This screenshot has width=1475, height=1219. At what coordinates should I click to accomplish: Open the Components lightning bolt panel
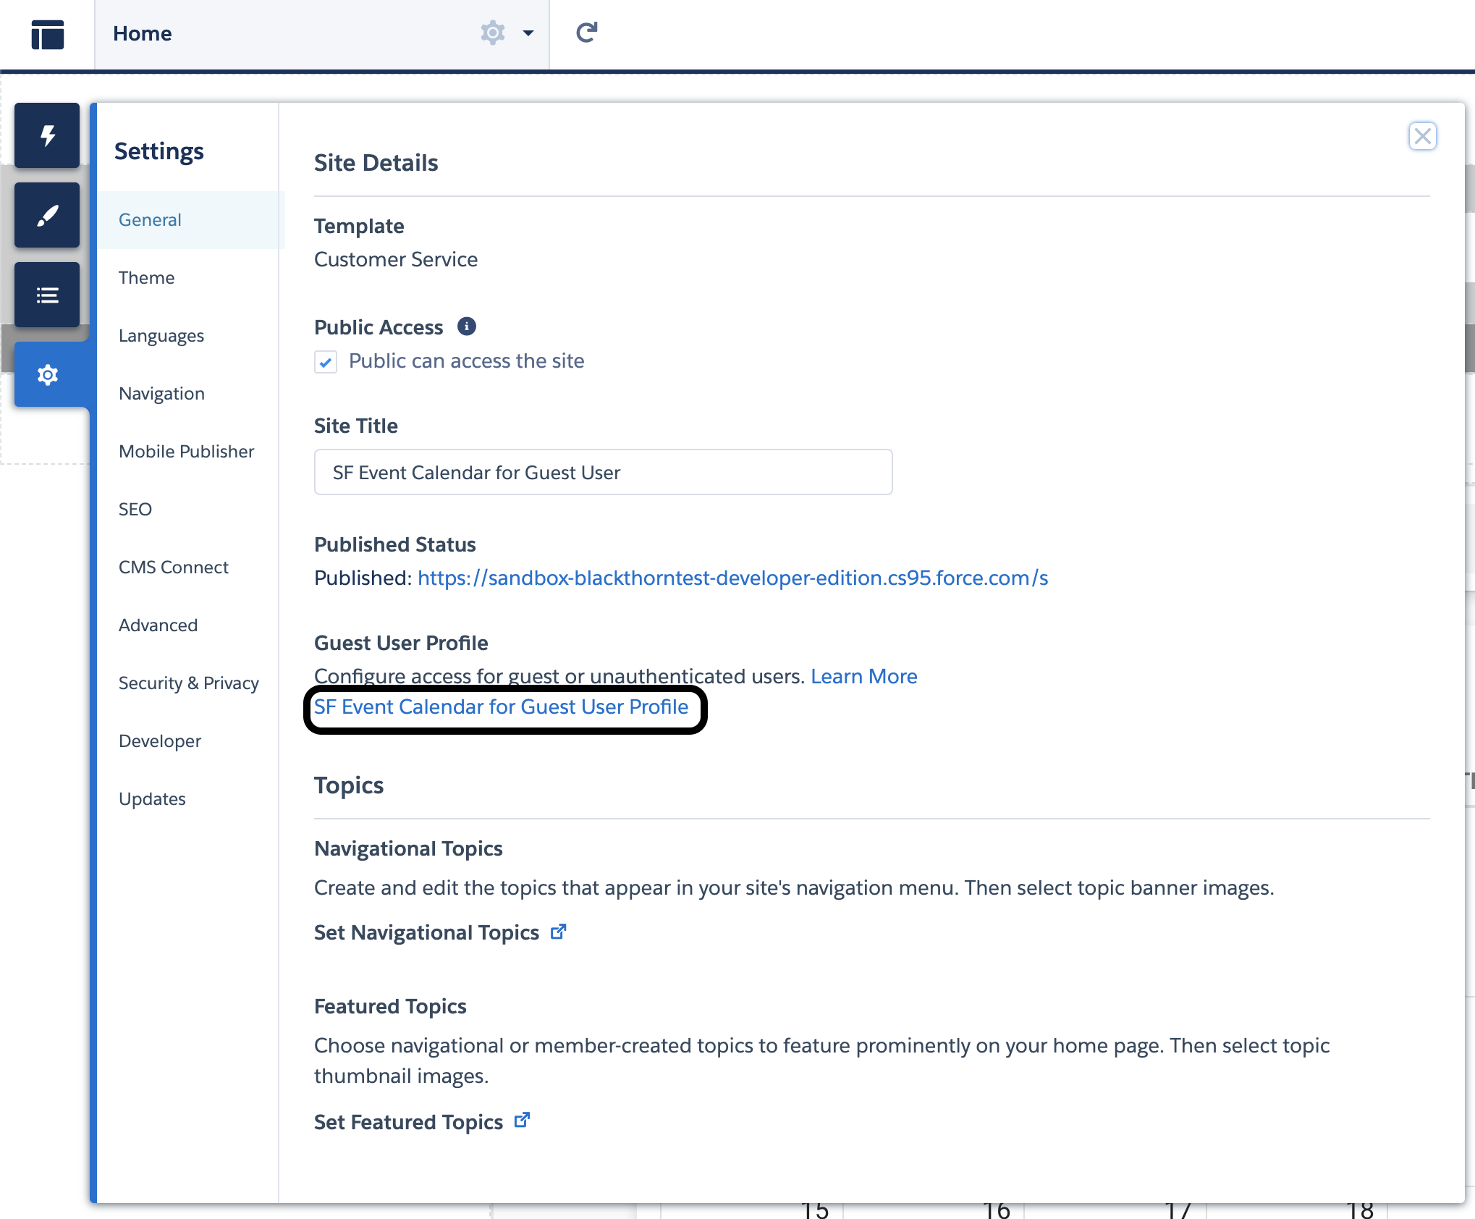tap(47, 135)
